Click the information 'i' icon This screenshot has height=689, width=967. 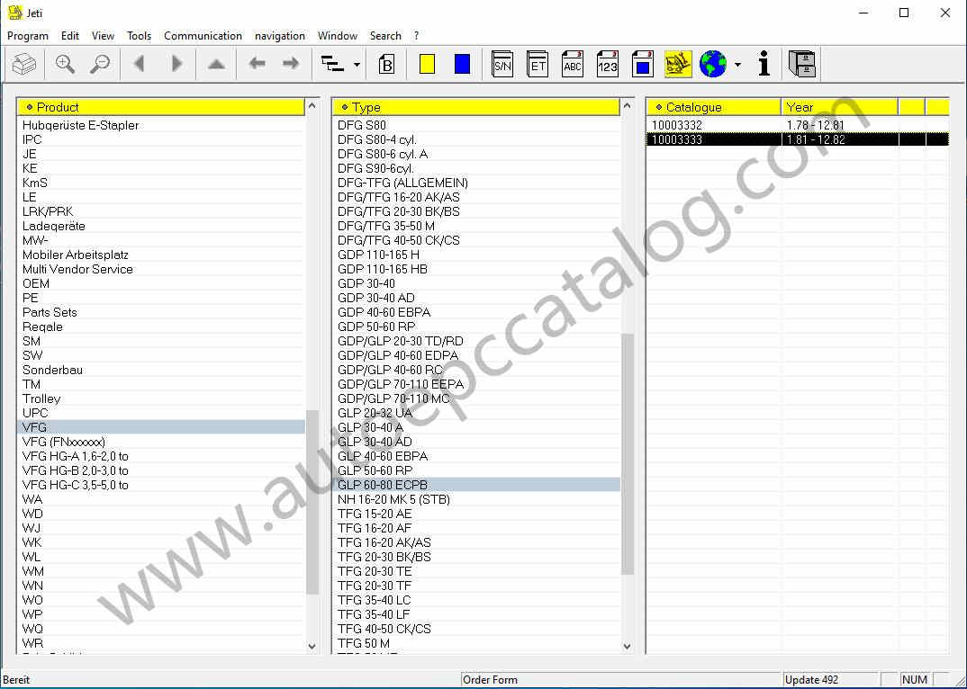pos(764,64)
